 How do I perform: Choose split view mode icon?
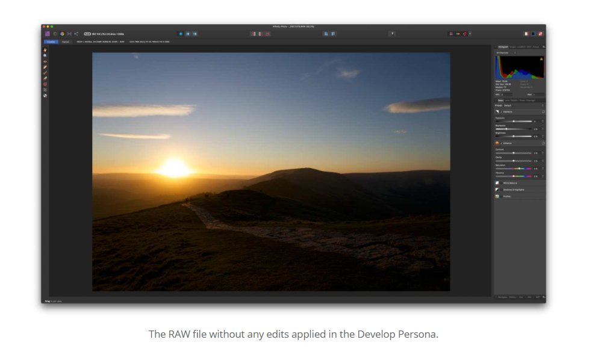point(188,34)
